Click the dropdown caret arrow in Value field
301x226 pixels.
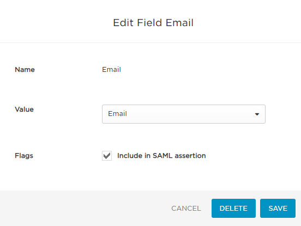click(257, 114)
